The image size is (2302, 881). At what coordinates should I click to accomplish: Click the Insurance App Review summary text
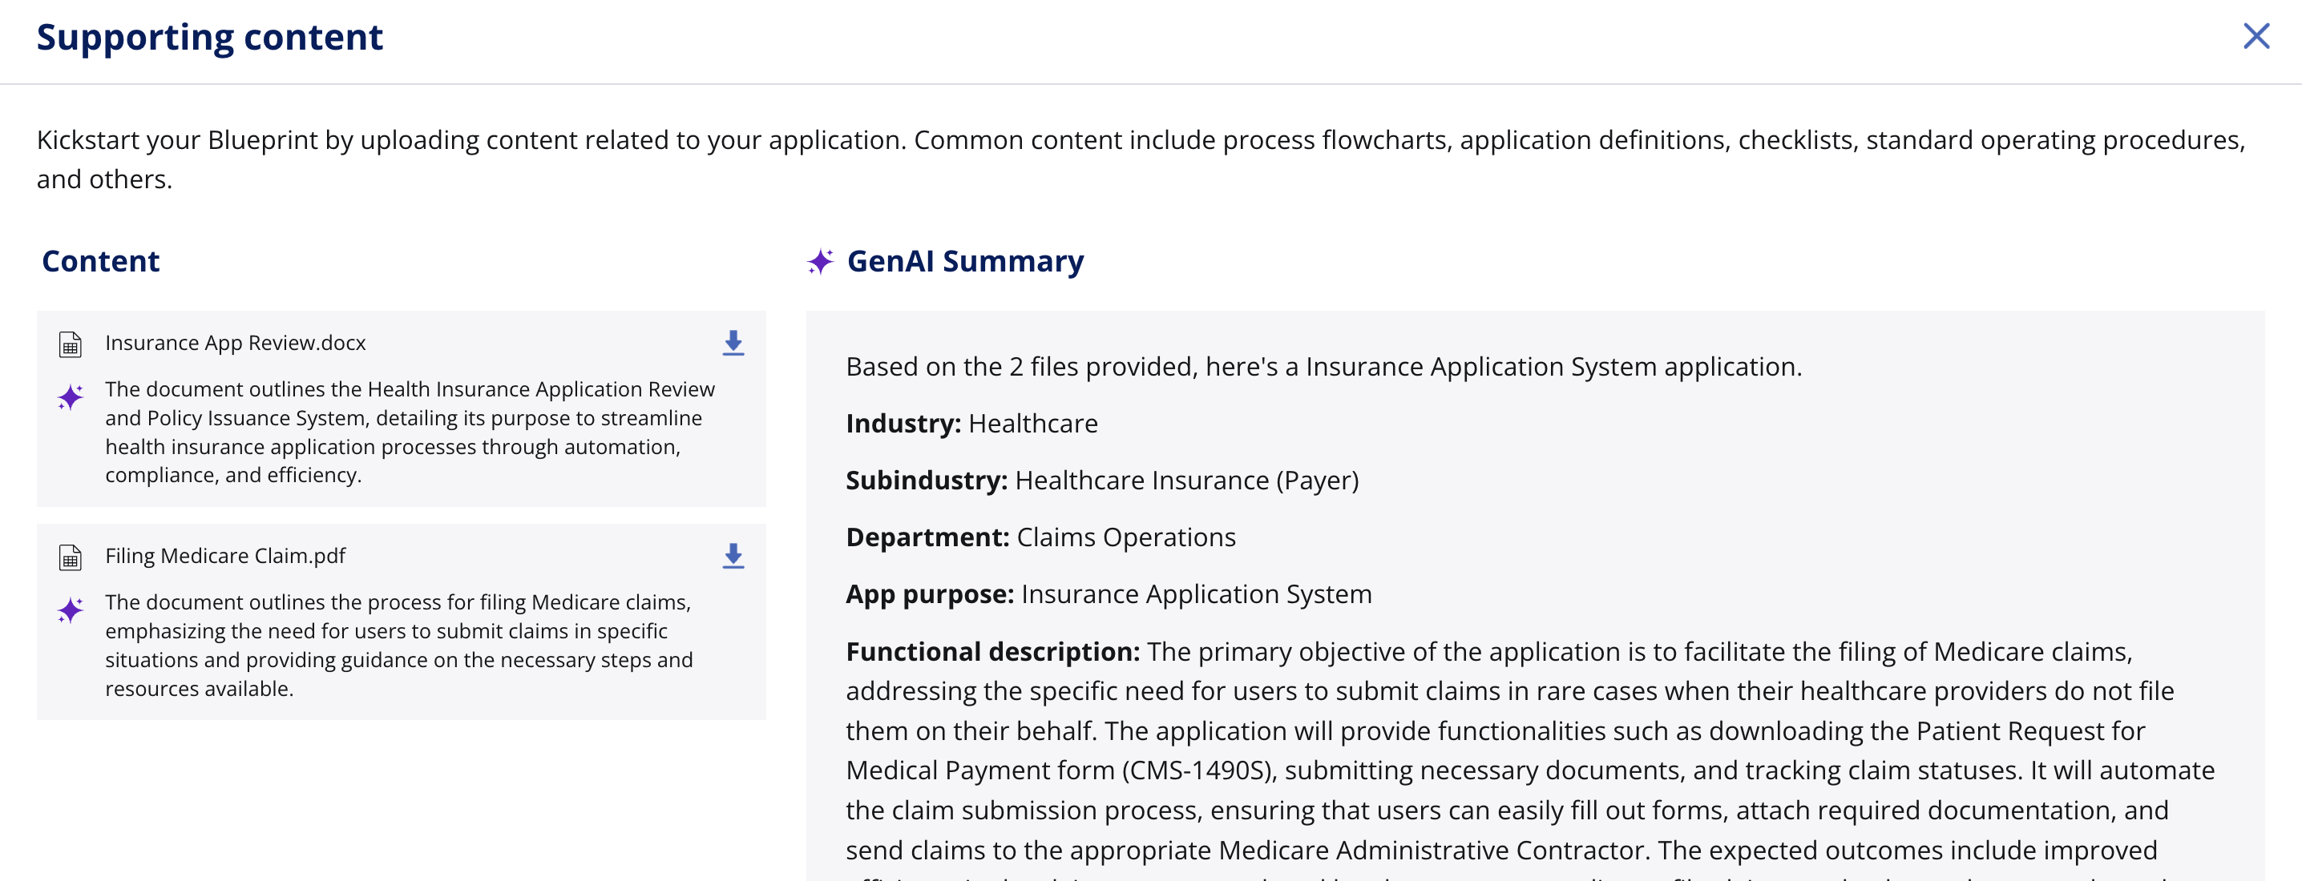point(410,432)
